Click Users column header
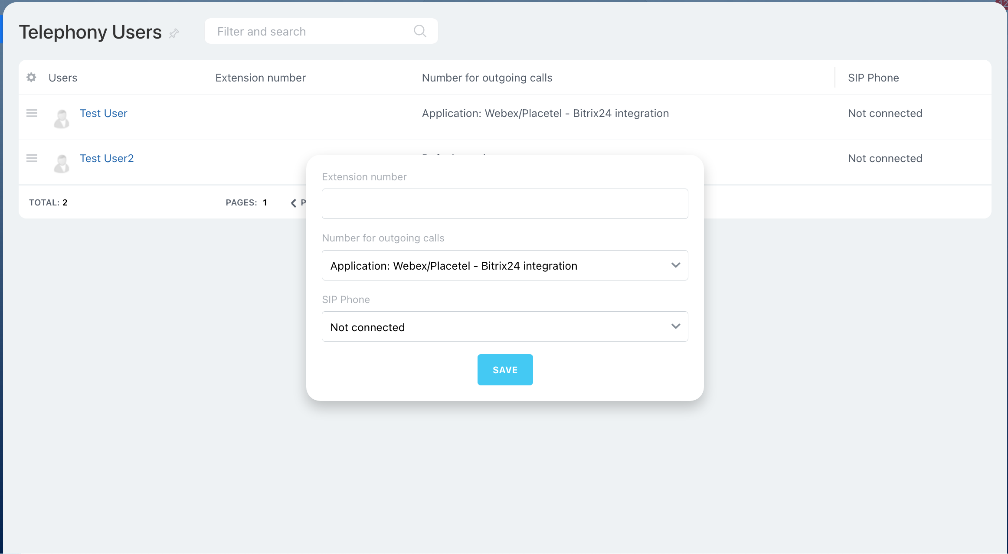This screenshot has height=554, width=1008. [63, 78]
